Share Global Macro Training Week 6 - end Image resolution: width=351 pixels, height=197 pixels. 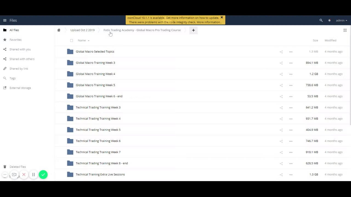pos(281,96)
